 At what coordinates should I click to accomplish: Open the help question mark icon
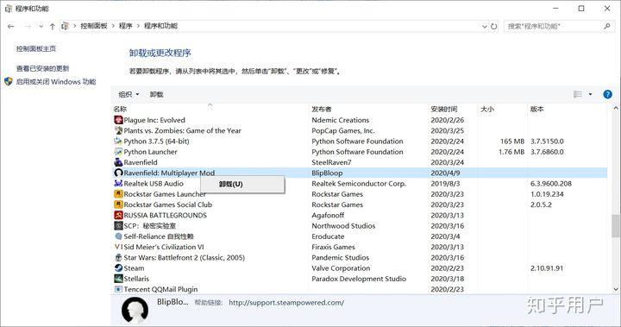coord(607,94)
